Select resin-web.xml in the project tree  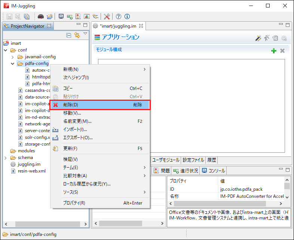pyautogui.click(x=31, y=171)
